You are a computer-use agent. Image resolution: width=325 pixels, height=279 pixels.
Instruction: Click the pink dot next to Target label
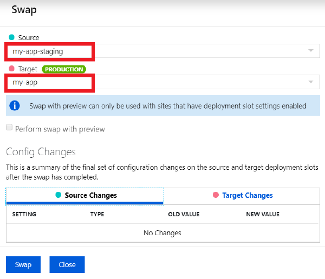[x=11, y=69]
